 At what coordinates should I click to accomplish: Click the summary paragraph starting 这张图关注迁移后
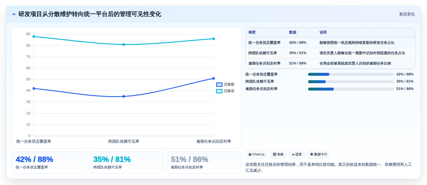coord(329,168)
